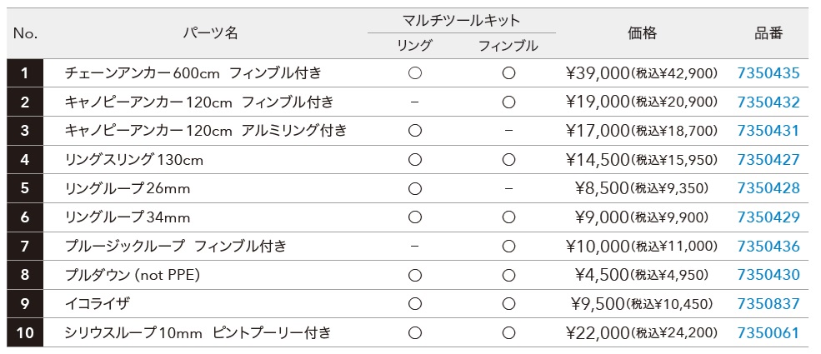Click the 価格 column header
Image resolution: width=821 pixels, height=354 pixels.
(642, 33)
